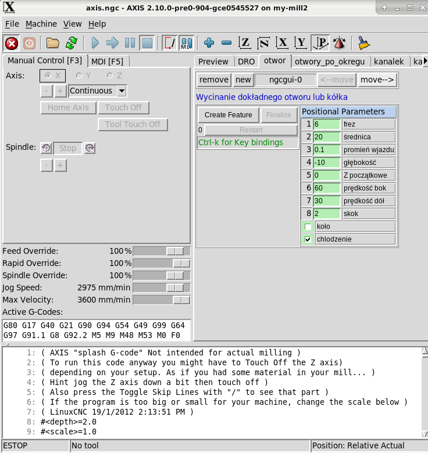Decrease spindle speed minus button
Viewport: 428px width, 453px height.
[x=47, y=166]
